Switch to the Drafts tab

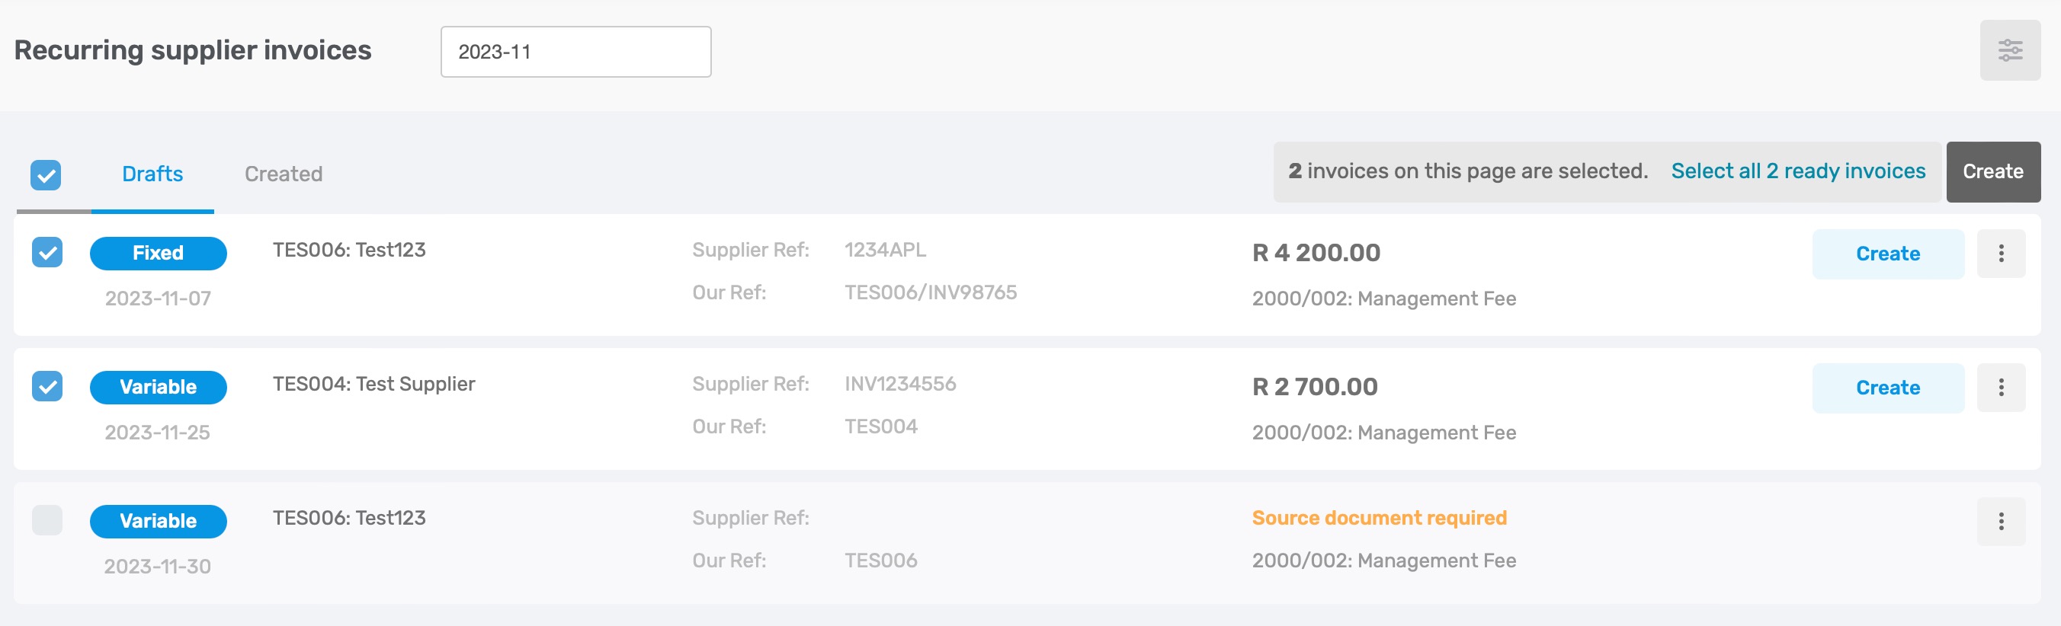click(x=152, y=174)
